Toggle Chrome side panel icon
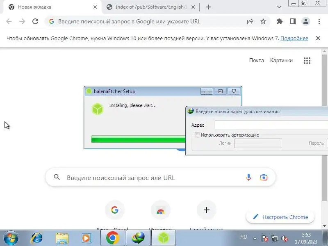The height and width of the screenshot is (246, 328). [x=293, y=21]
